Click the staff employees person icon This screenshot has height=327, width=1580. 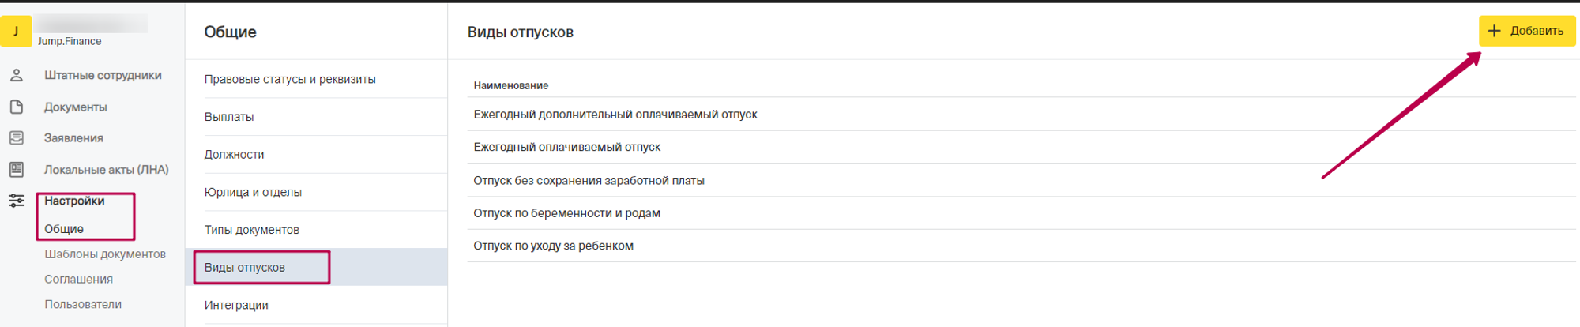pyautogui.click(x=17, y=75)
